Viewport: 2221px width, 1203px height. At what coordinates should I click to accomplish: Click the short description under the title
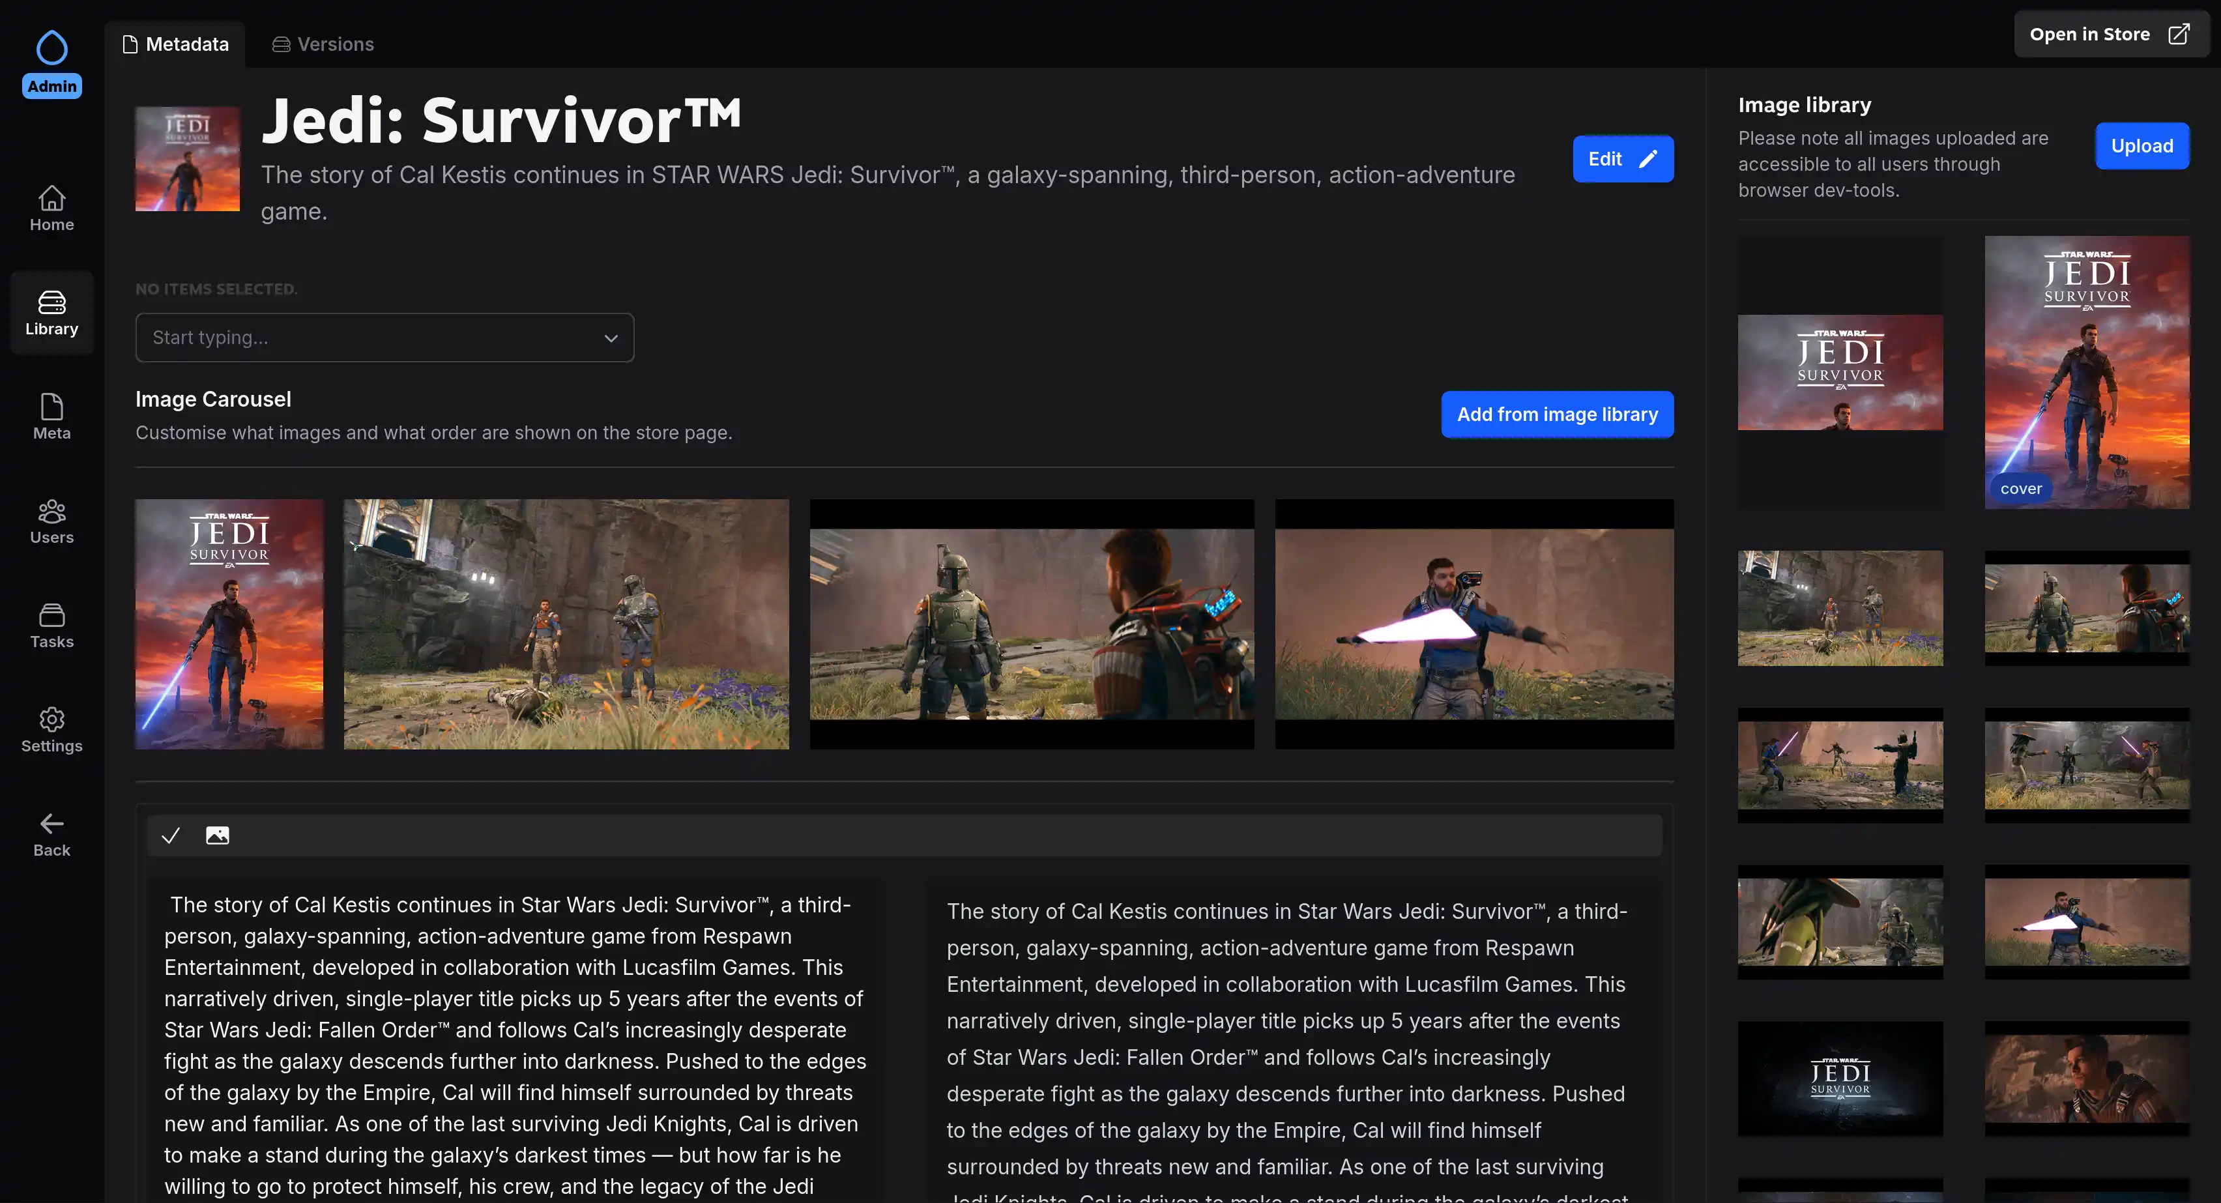pyautogui.click(x=888, y=193)
